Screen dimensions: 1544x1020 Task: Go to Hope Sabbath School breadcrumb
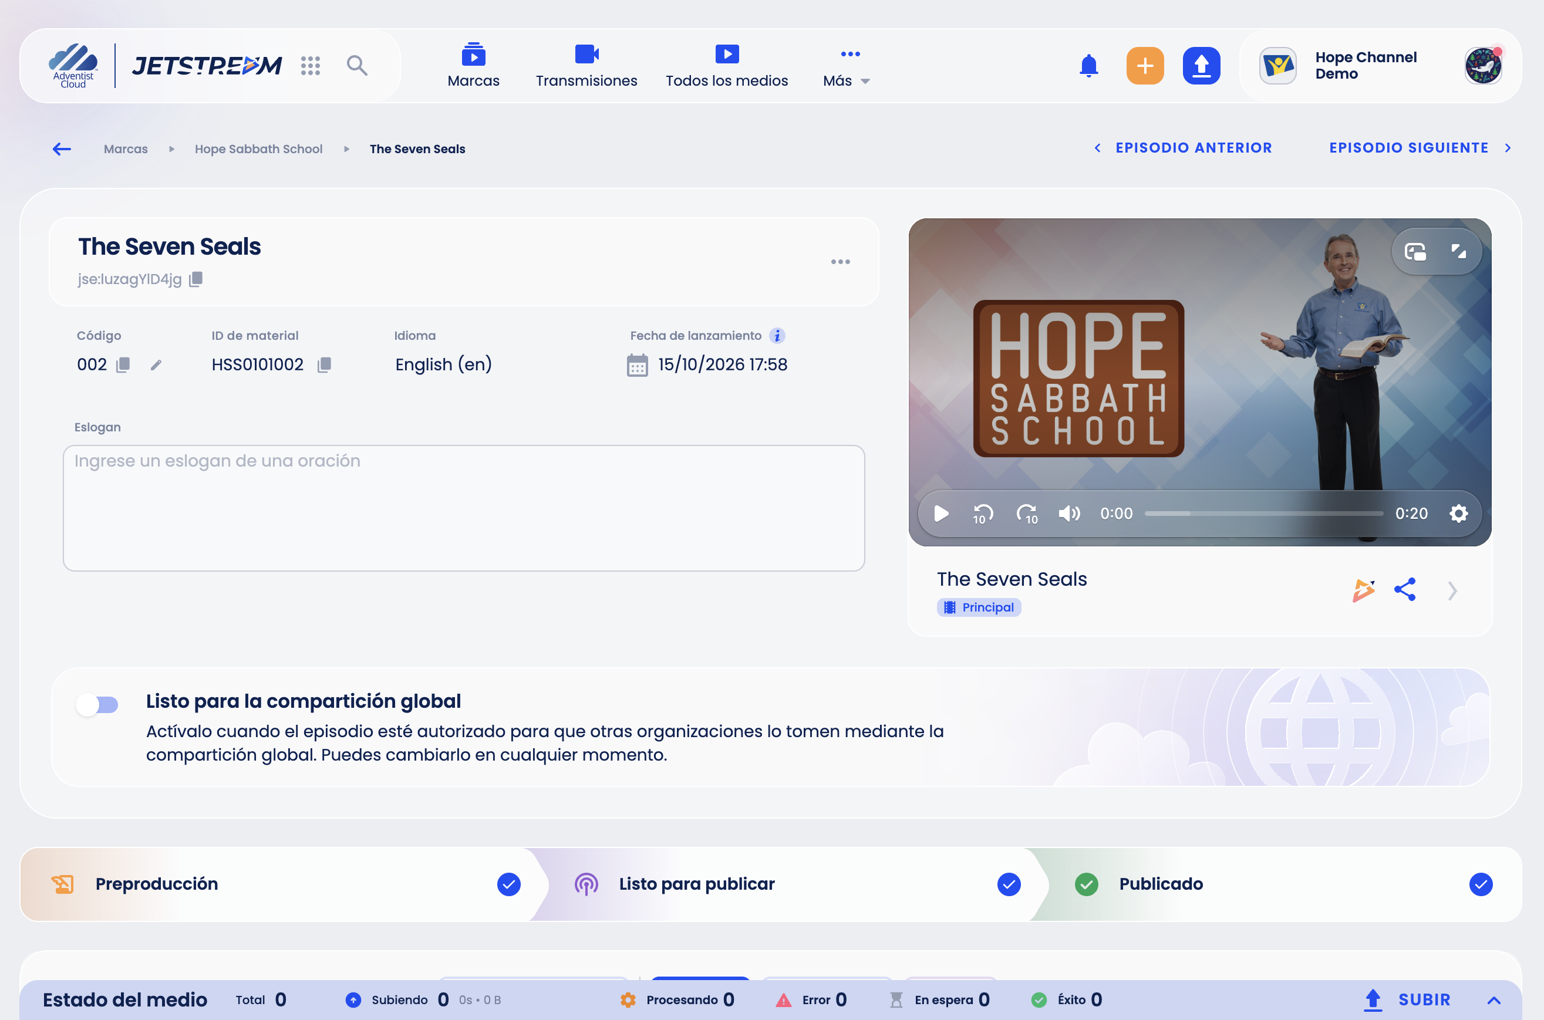click(258, 149)
